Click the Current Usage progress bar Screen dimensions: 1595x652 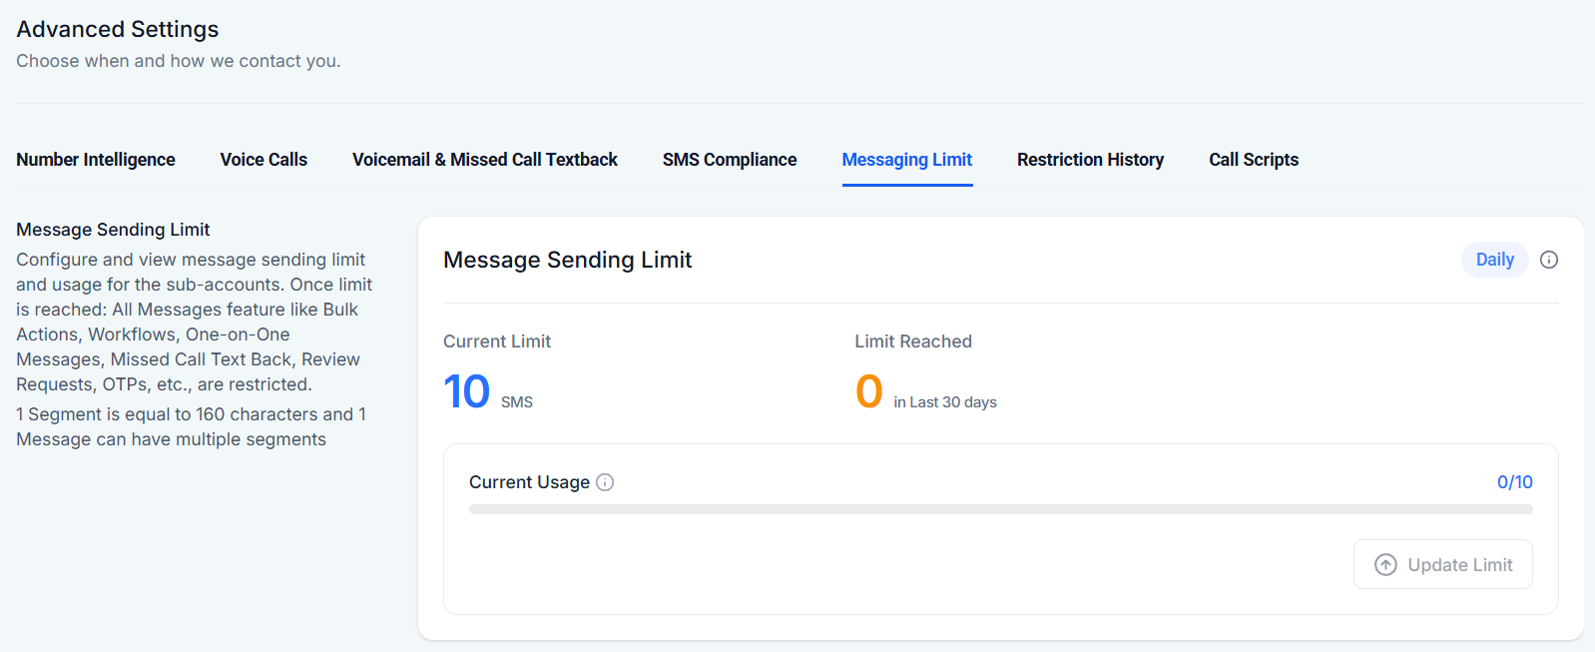[1000, 509]
